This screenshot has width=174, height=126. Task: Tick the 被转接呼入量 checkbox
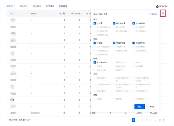tap(95, 35)
